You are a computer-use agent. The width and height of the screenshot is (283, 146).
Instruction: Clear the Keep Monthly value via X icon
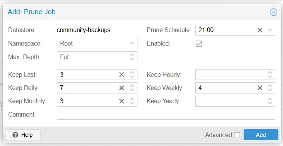click(122, 101)
